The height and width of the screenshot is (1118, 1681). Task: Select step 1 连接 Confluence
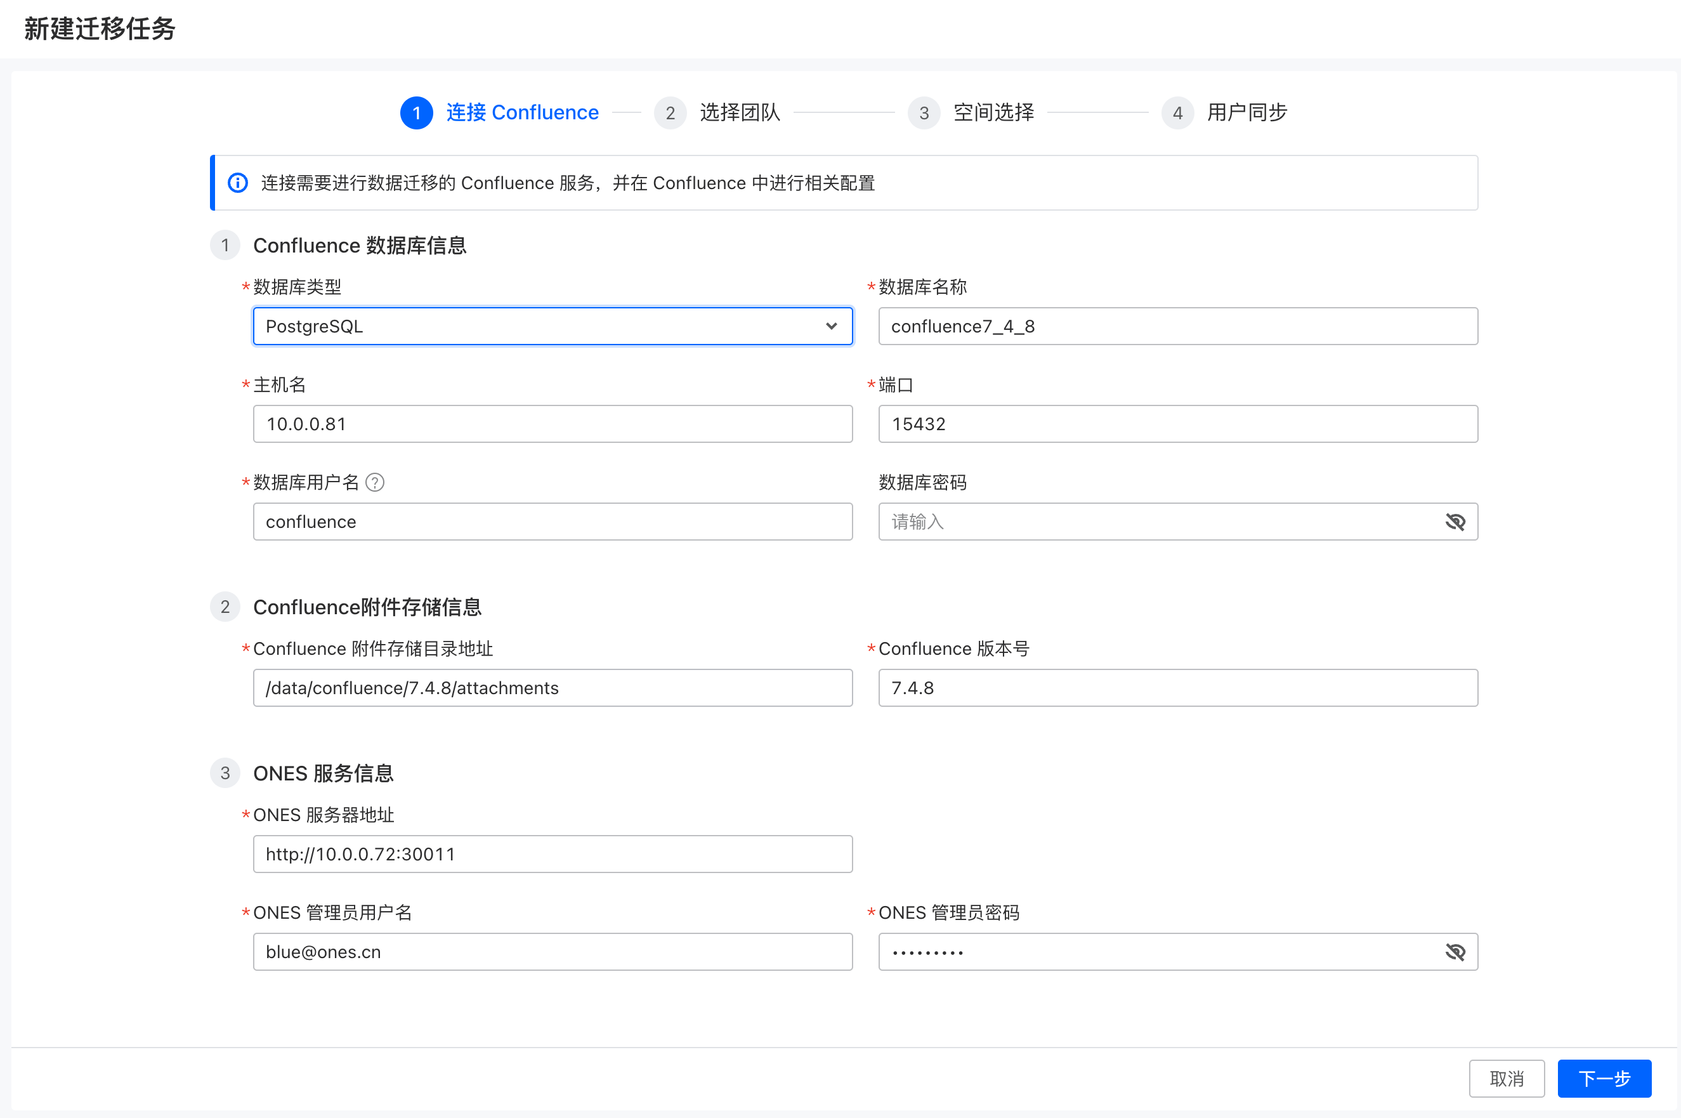500,113
